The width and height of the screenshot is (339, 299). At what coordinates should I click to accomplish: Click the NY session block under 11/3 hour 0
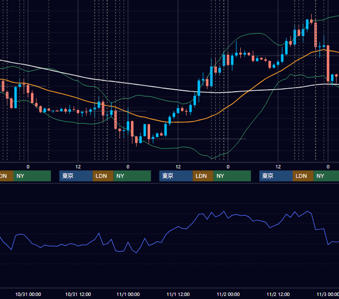[326, 176]
